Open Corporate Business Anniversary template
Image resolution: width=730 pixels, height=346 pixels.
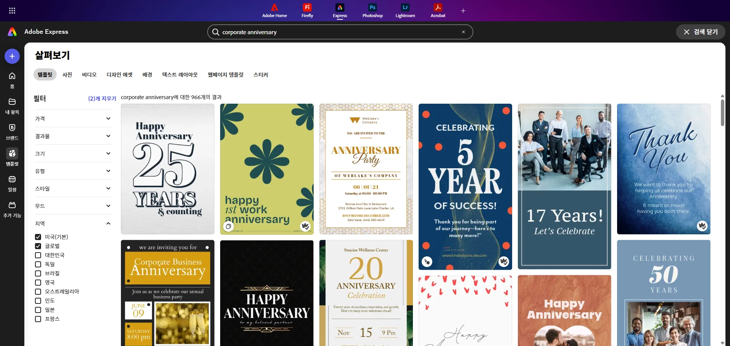tap(168, 293)
